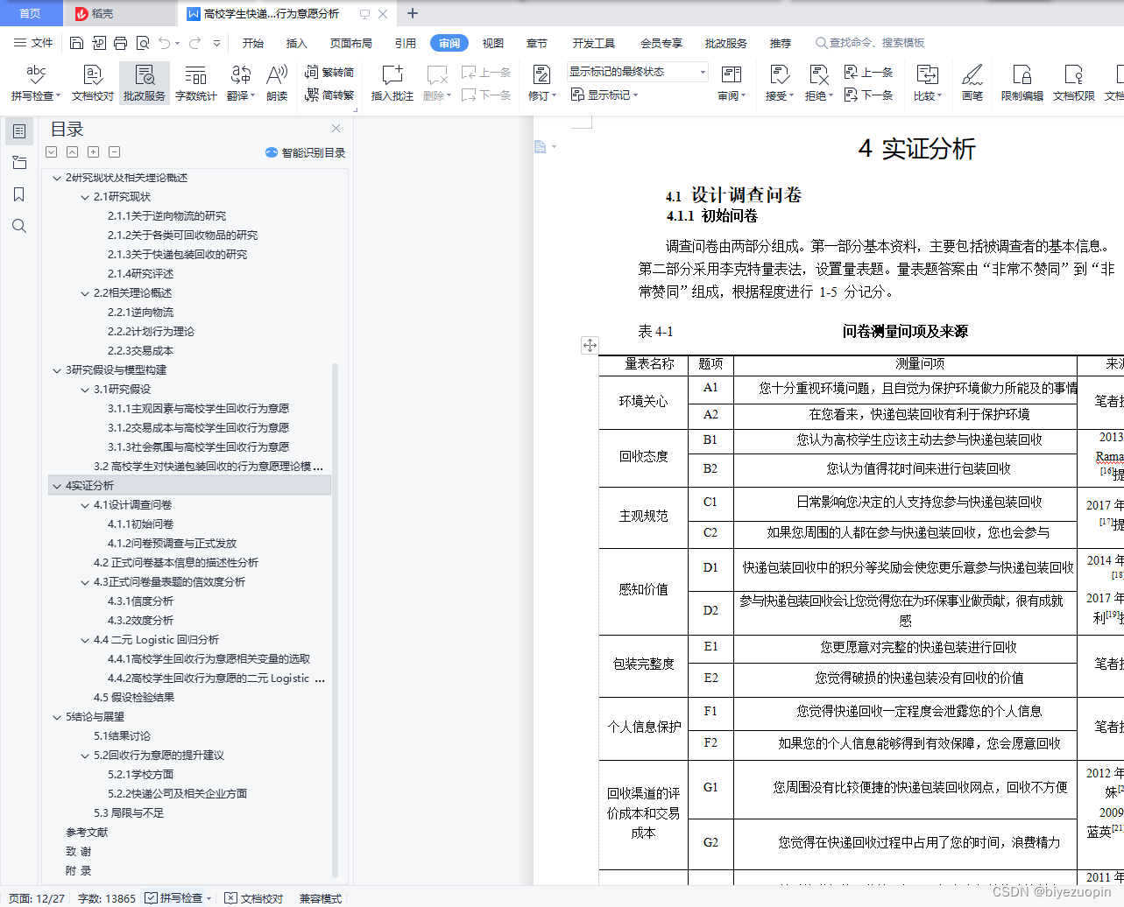Show the outline/TOC panel sidebar icon

[19, 131]
